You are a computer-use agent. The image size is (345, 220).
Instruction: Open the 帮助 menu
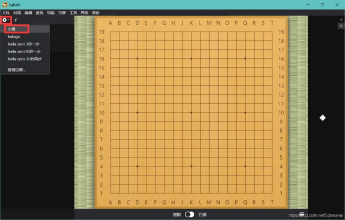pyautogui.click(x=96, y=12)
